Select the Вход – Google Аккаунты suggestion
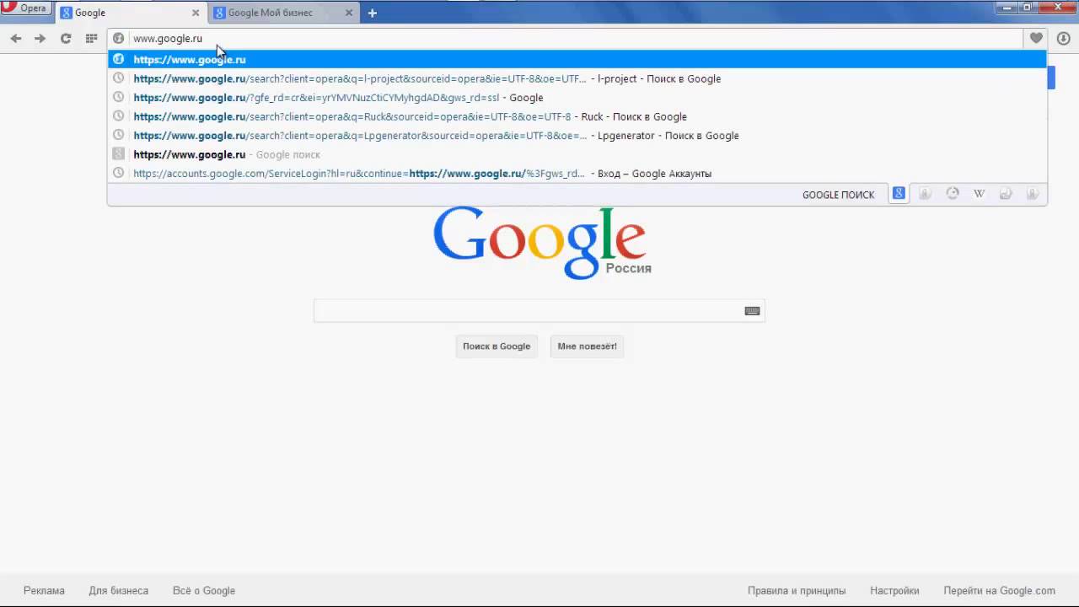The height and width of the screenshot is (607, 1079). coord(577,173)
